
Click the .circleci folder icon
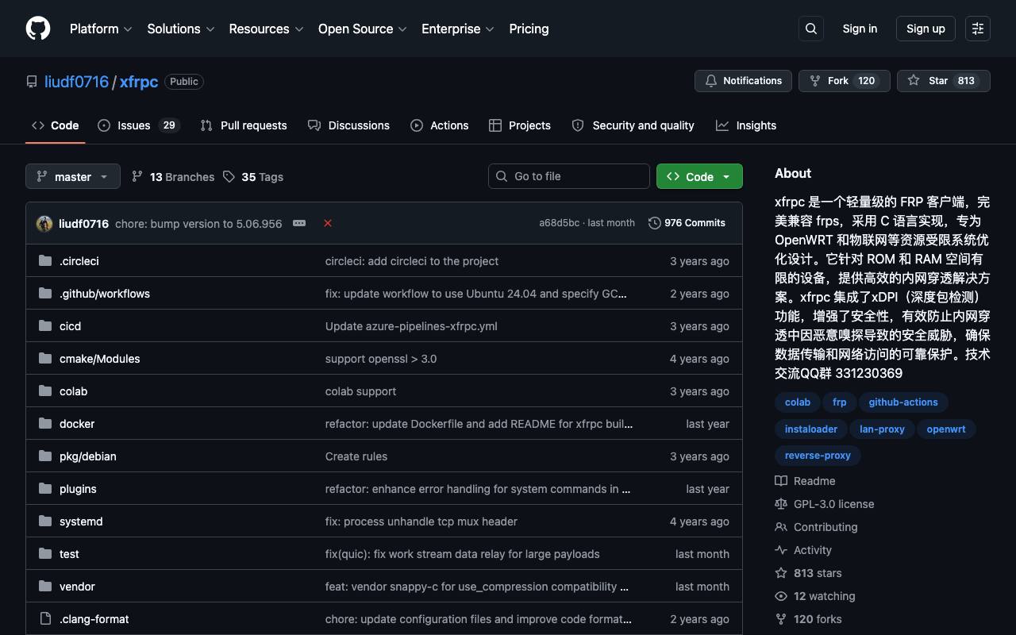(x=45, y=261)
